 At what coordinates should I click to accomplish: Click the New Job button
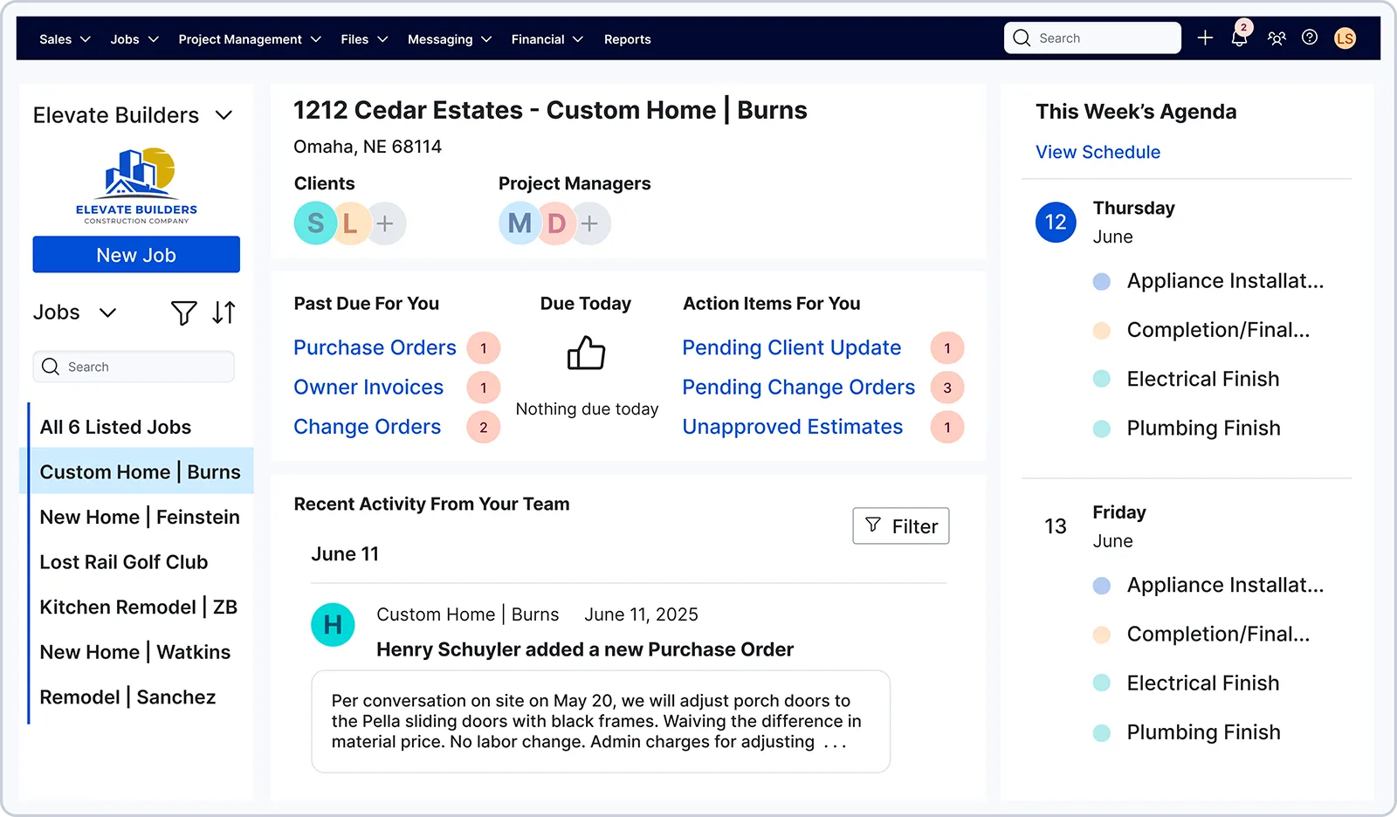click(136, 255)
